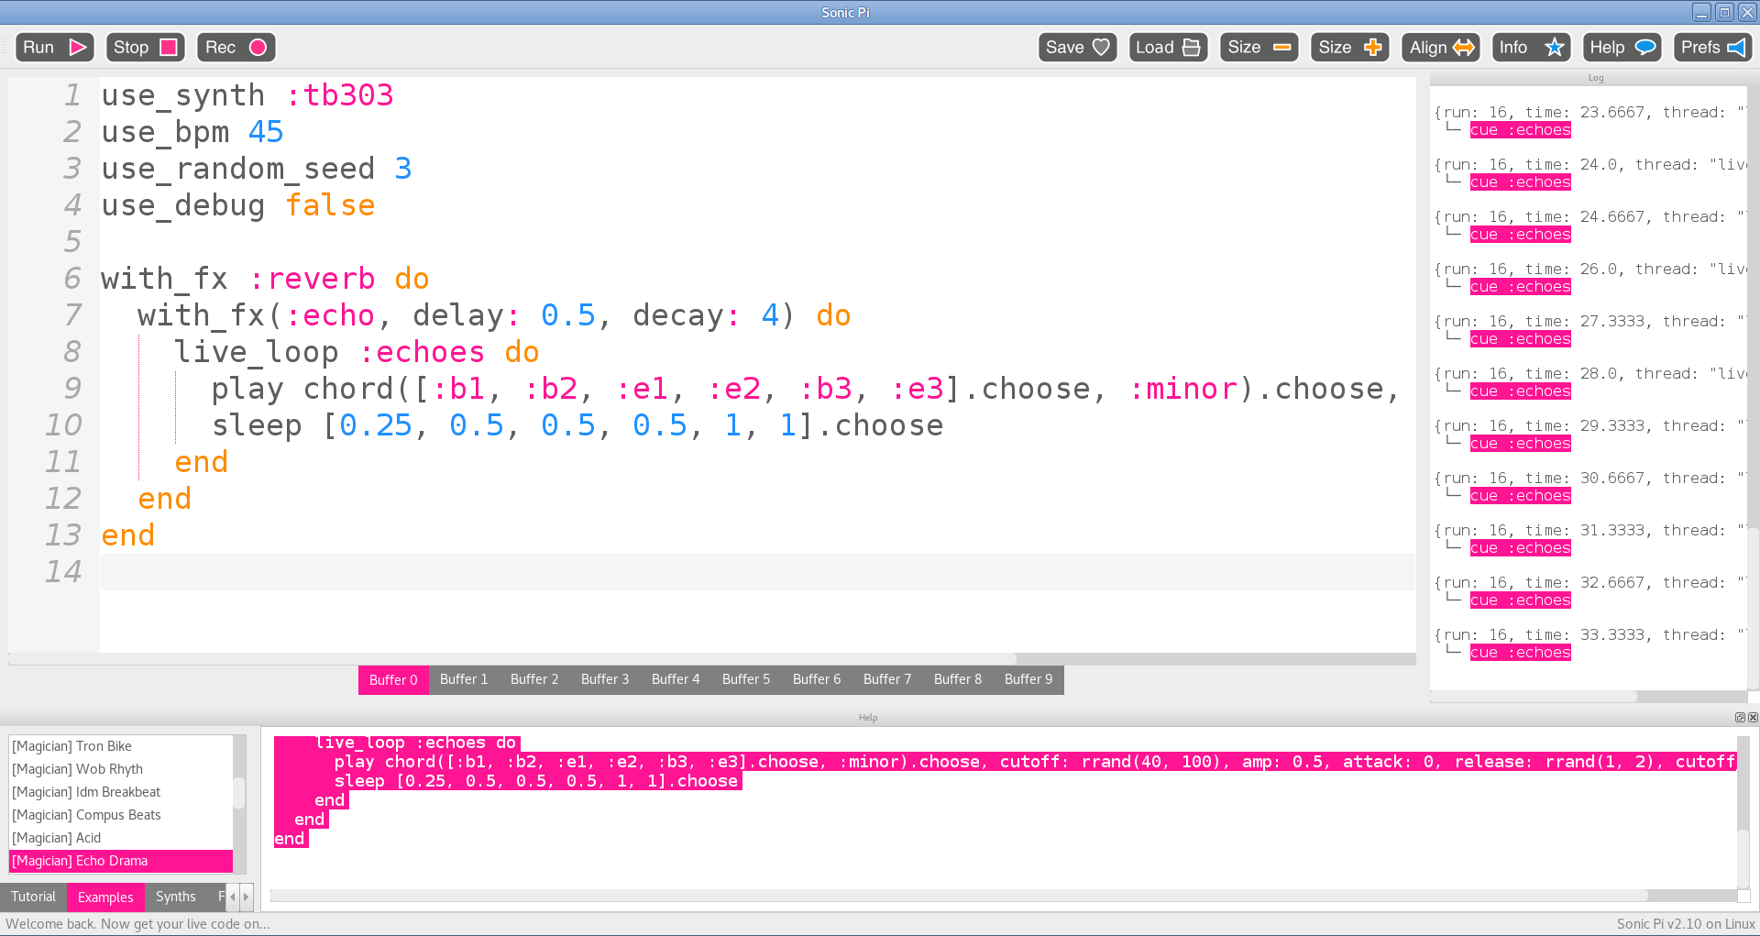1760x936 pixels.
Task: Select the Acid example
Action: click(121, 838)
